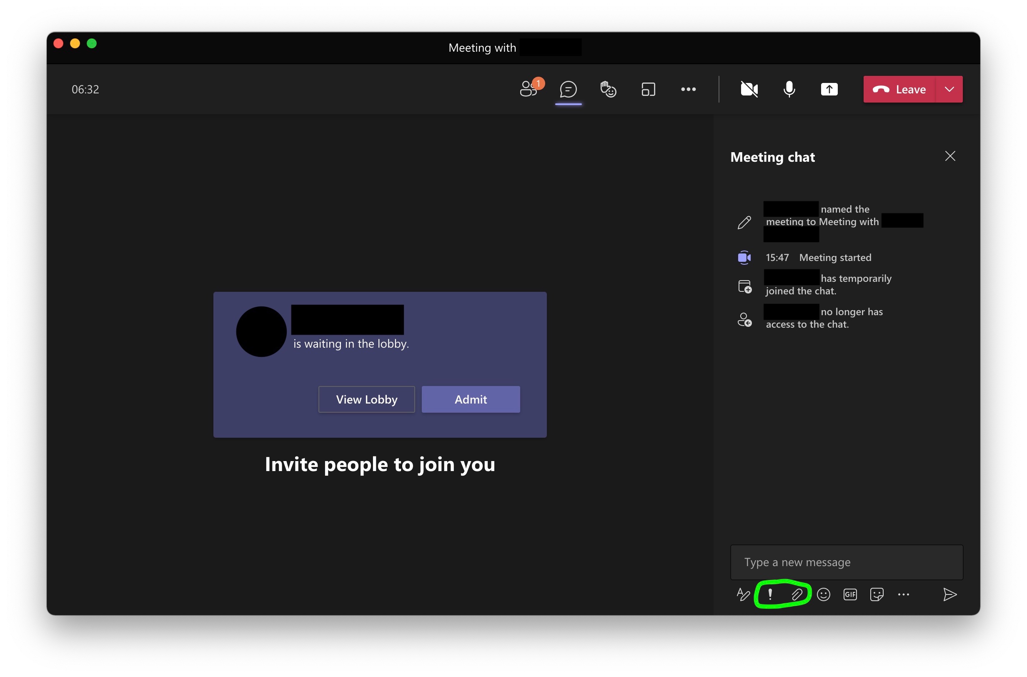Image resolution: width=1027 pixels, height=677 pixels.
Task: Toggle the meeting chat panel
Action: point(568,89)
